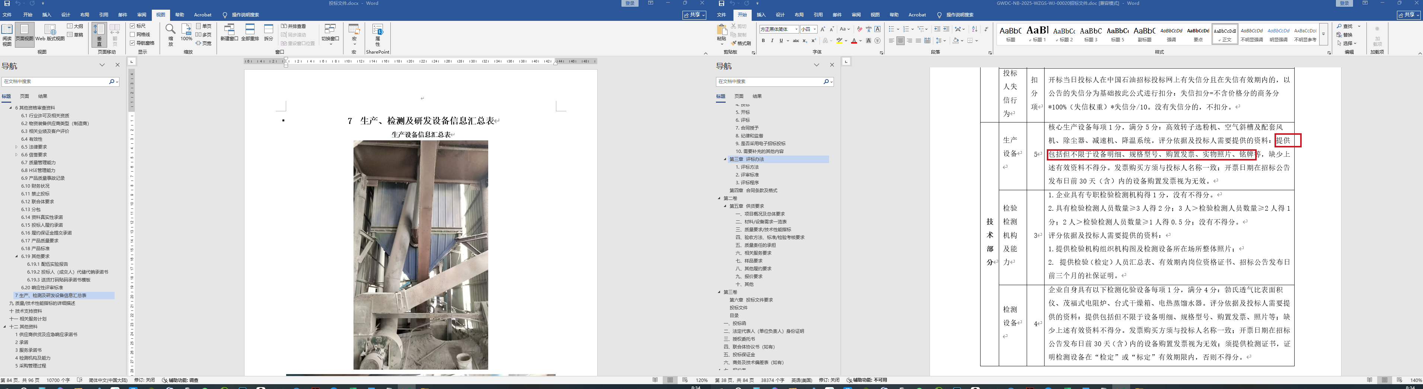Apply the 正文 style

[x=1225, y=34]
